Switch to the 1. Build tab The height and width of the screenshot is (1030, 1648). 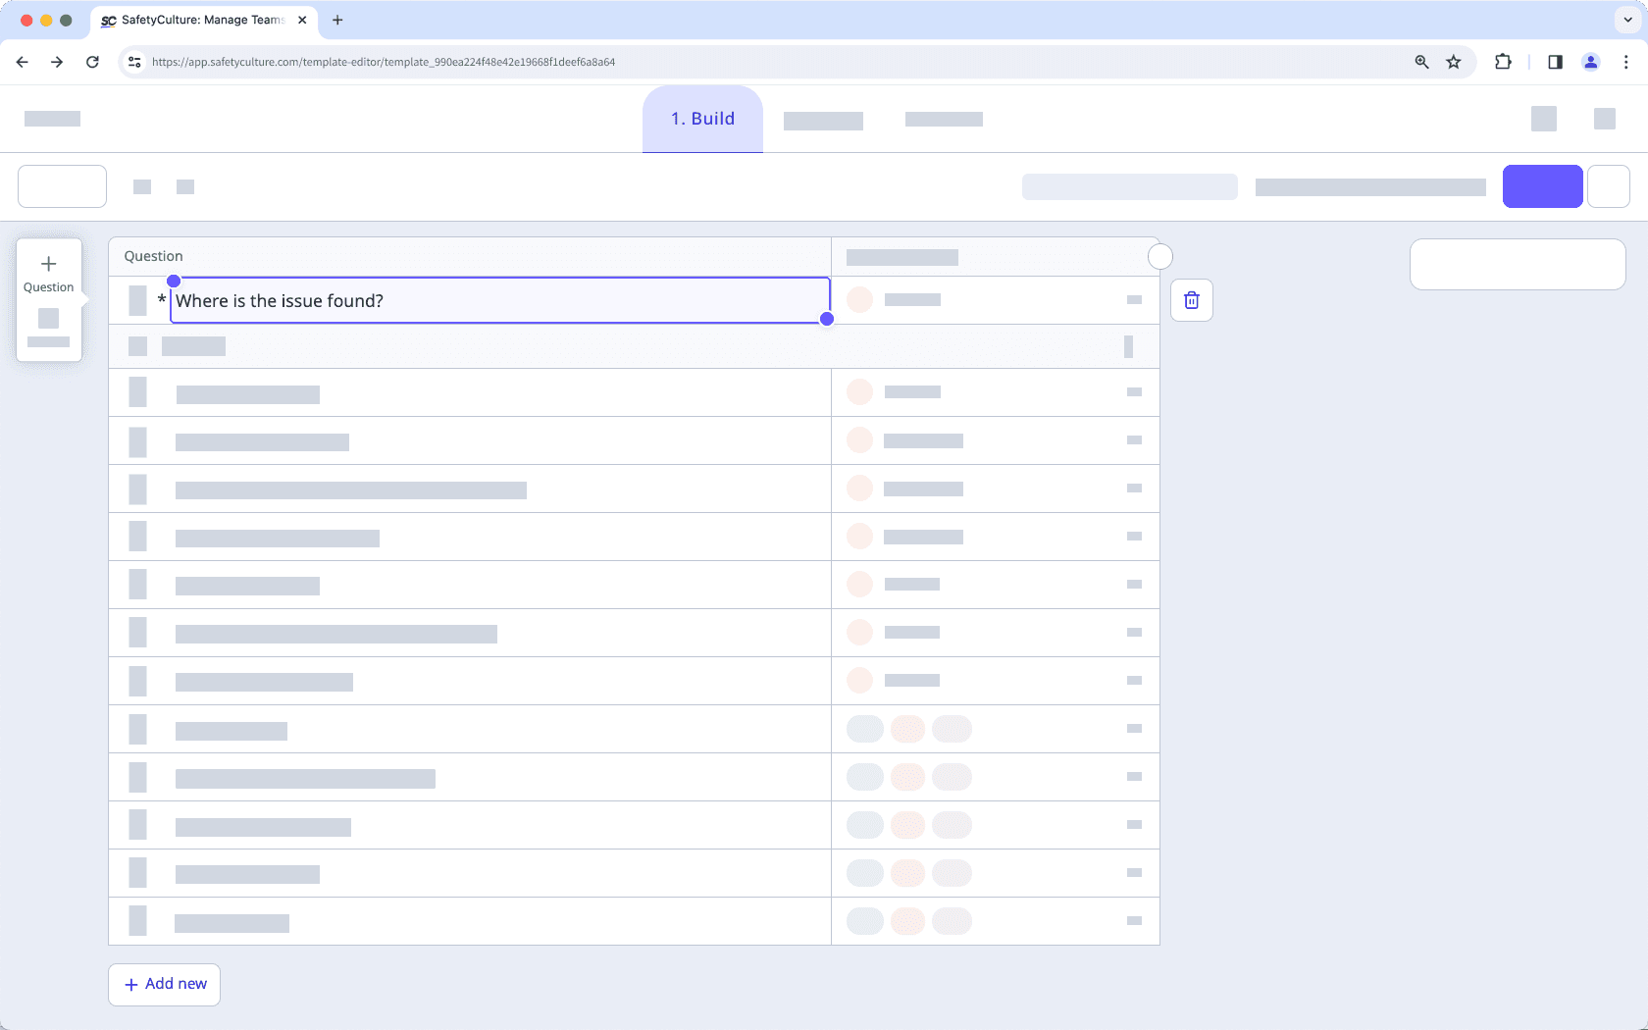pos(701,119)
